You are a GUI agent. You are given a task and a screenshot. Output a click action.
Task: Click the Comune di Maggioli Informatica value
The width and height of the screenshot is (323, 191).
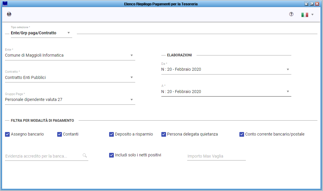[34, 55]
